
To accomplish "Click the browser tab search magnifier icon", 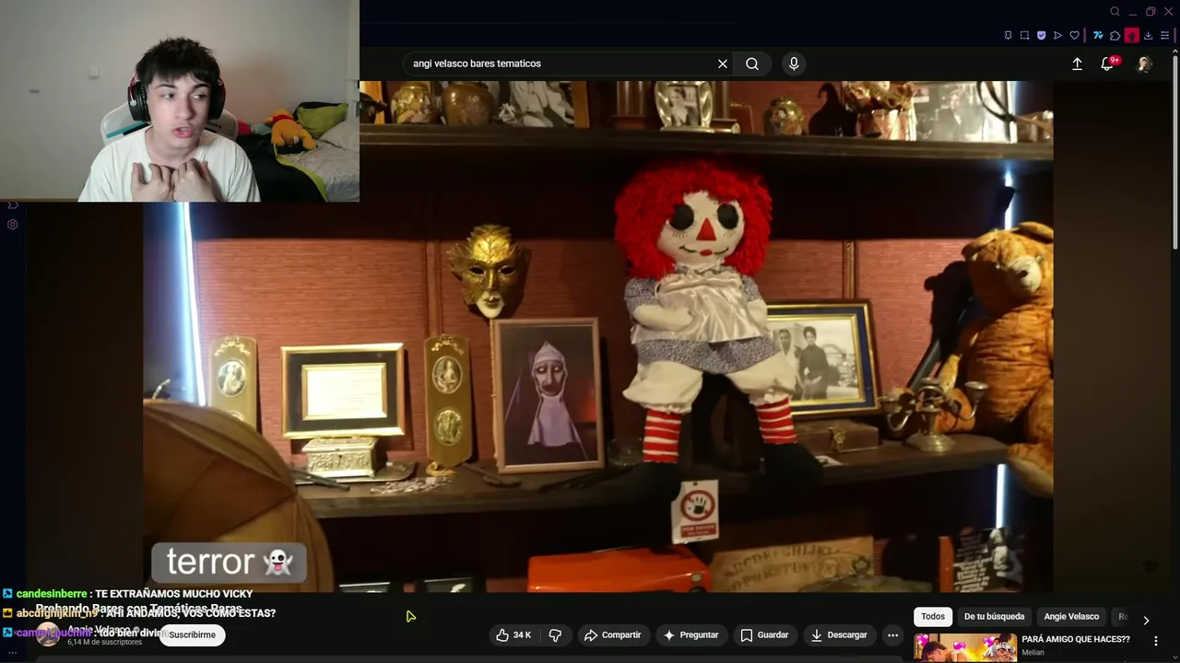I will point(1115,12).
